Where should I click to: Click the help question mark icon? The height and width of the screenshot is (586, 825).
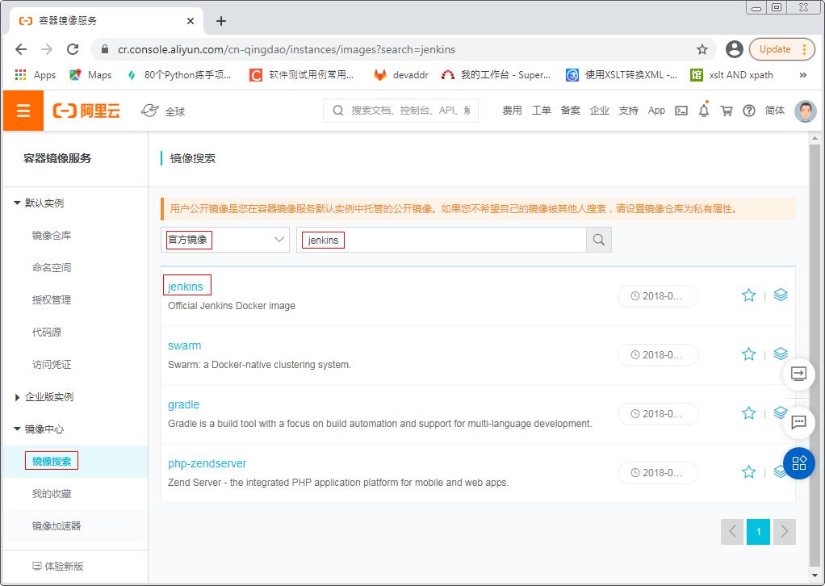pyautogui.click(x=748, y=111)
